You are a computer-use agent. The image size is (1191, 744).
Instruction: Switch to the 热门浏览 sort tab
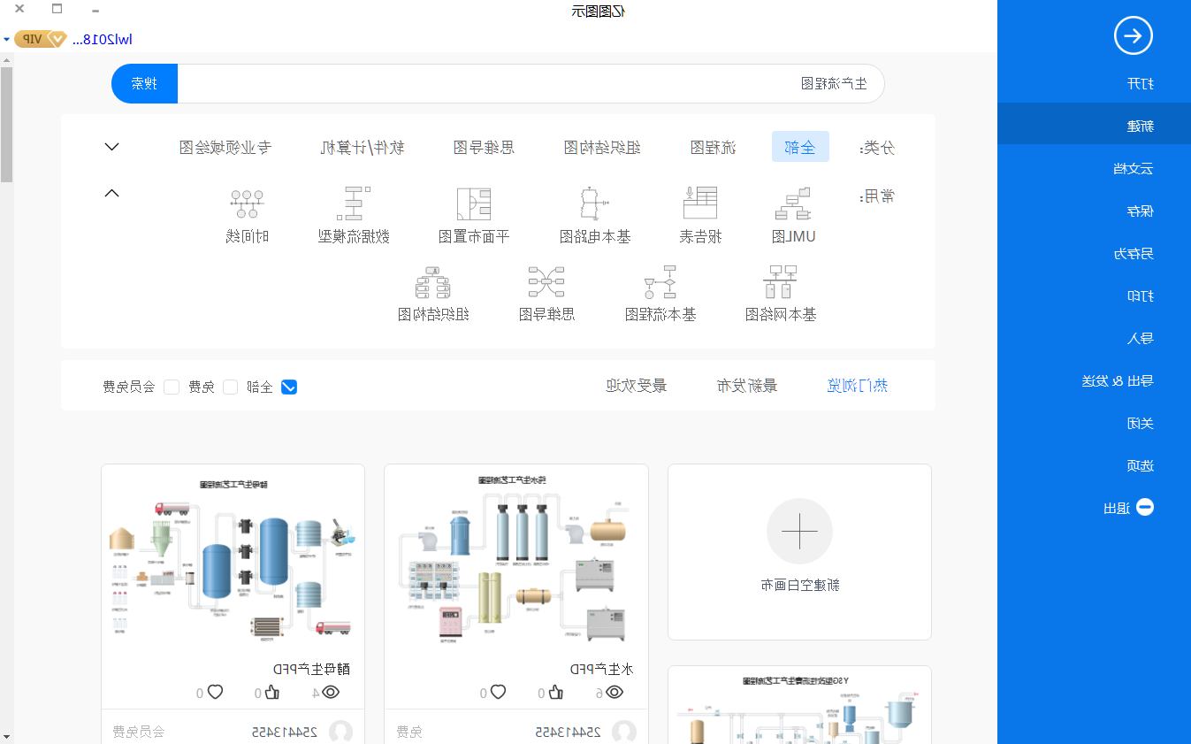[x=858, y=386]
